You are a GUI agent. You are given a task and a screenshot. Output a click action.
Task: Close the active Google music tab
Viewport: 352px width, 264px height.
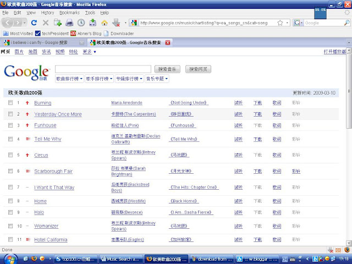point(167,43)
